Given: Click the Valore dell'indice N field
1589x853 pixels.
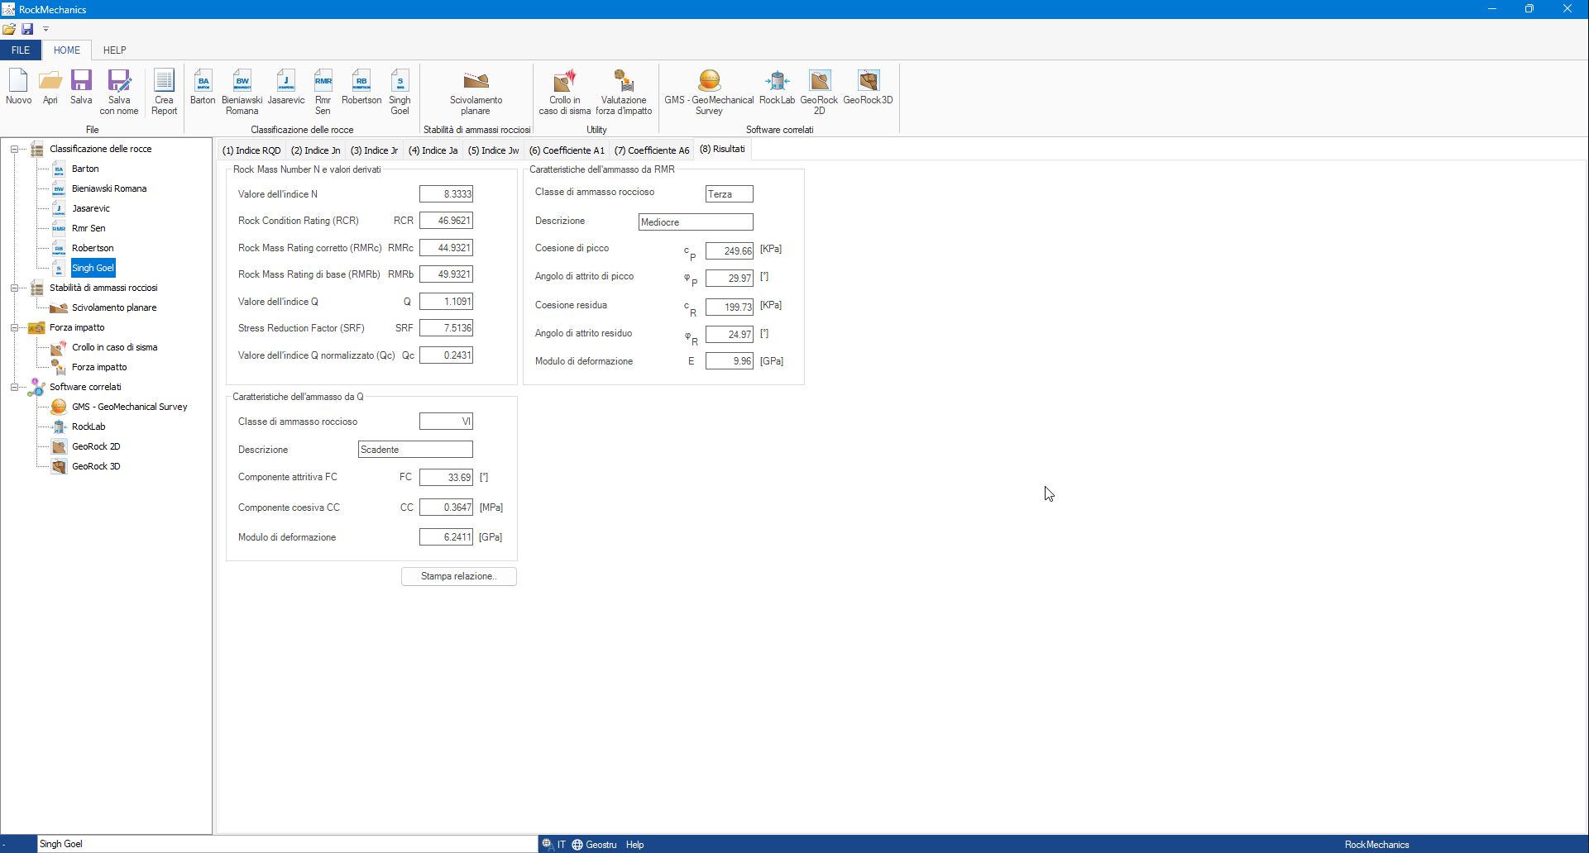Looking at the screenshot, I should point(446,194).
